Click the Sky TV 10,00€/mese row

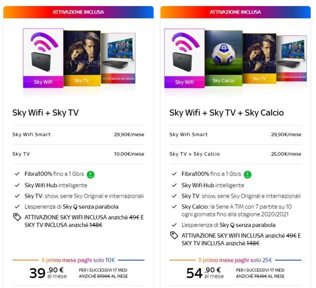(78, 154)
